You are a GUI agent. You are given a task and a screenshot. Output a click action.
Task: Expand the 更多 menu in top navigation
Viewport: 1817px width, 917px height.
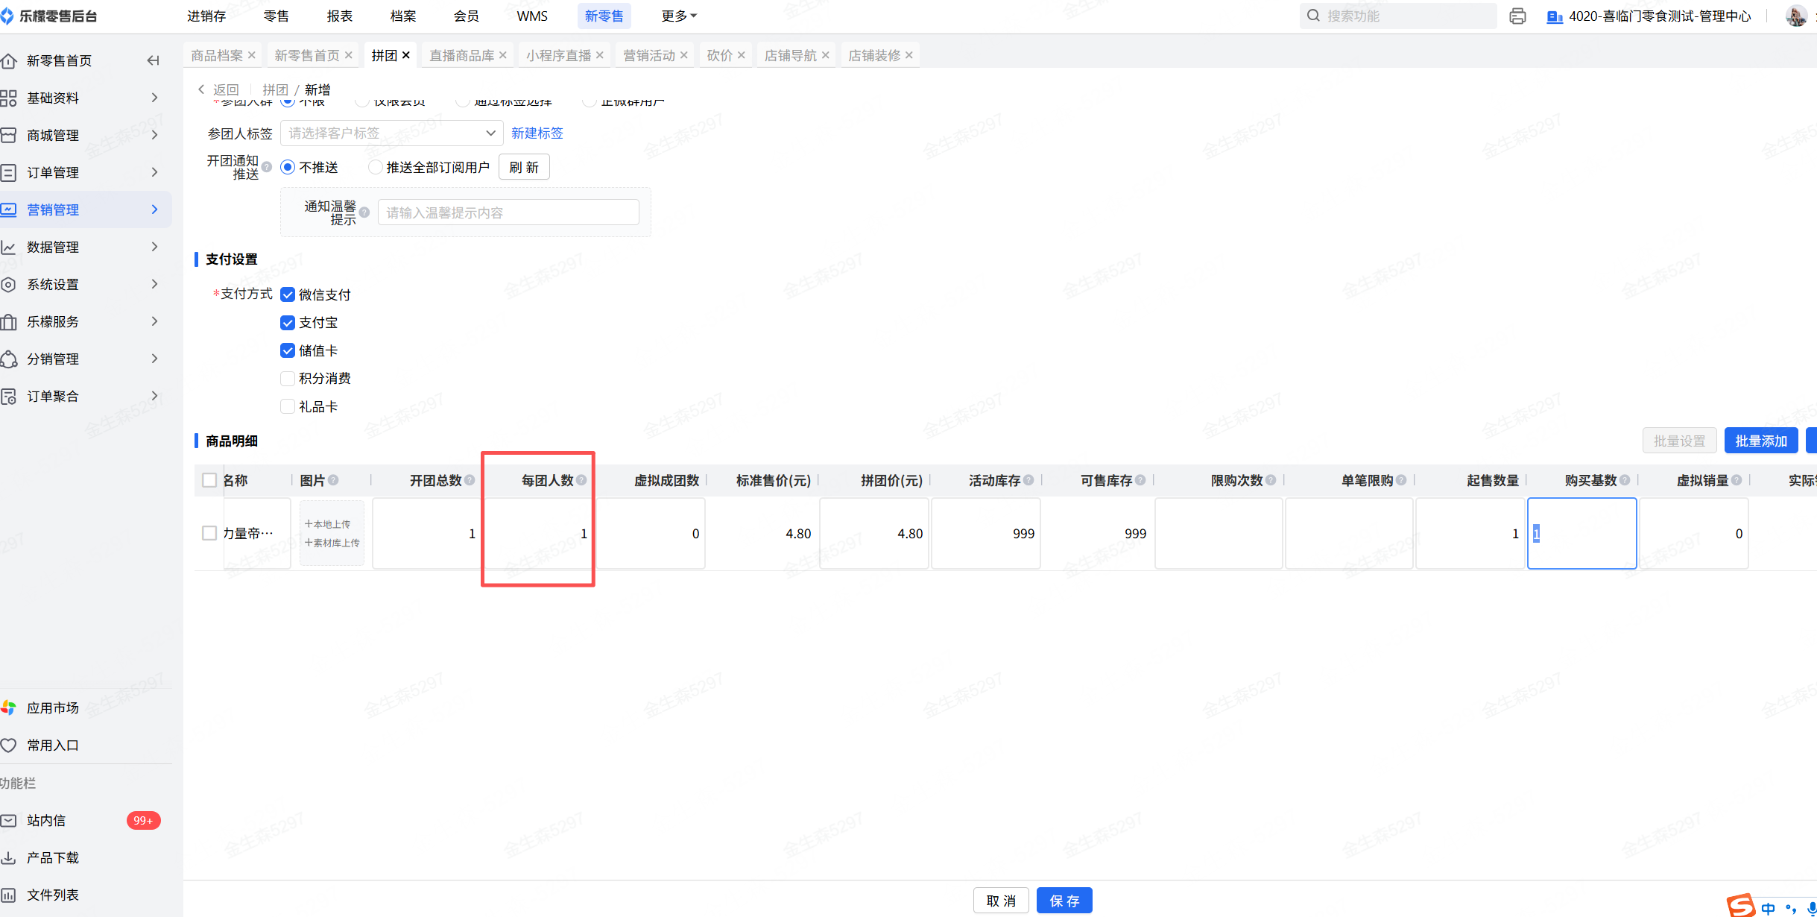pyautogui.click(x=678, y=16)
